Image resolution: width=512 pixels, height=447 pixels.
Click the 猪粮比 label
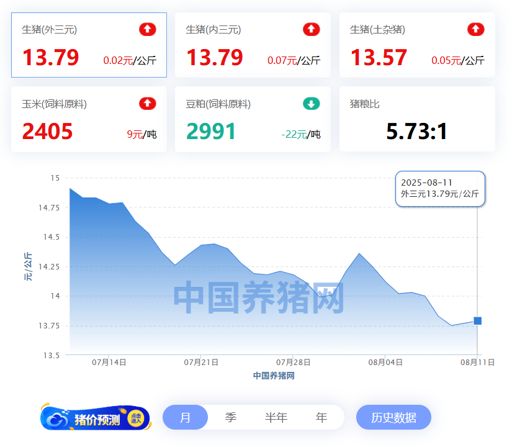pos(364,104)
